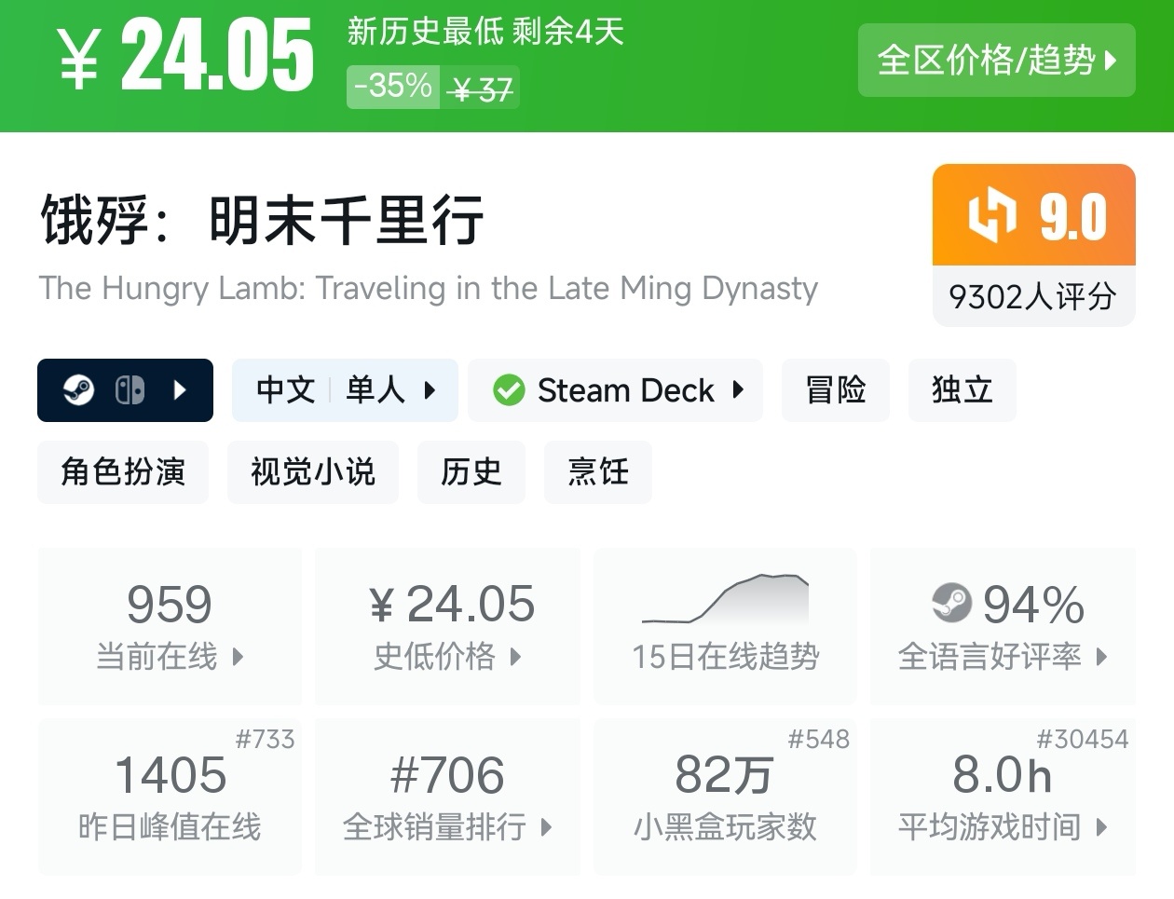Select the 独立 genre tag
The image size is (1174, 899).
click(x=962, y=390)
